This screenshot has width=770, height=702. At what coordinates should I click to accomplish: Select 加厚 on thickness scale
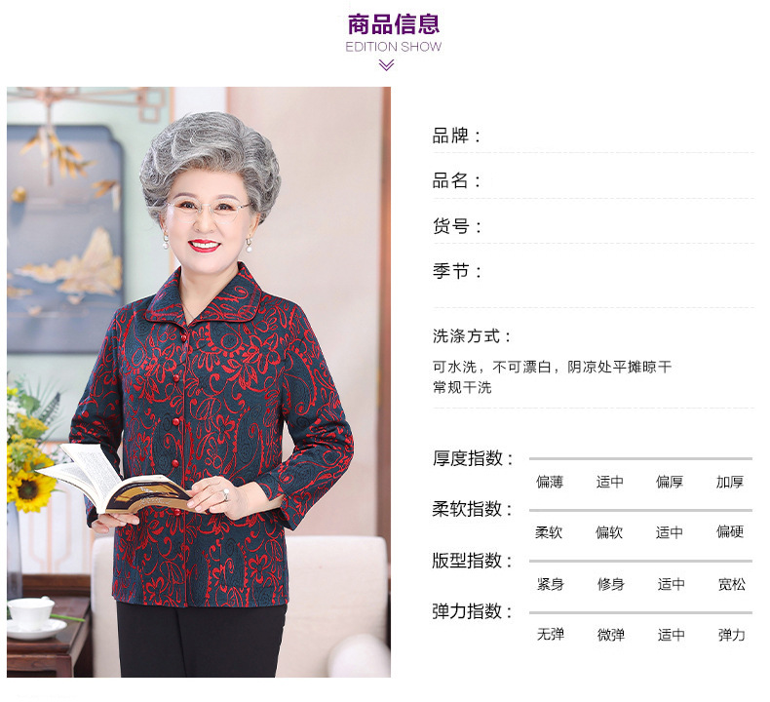pos(730,482)
